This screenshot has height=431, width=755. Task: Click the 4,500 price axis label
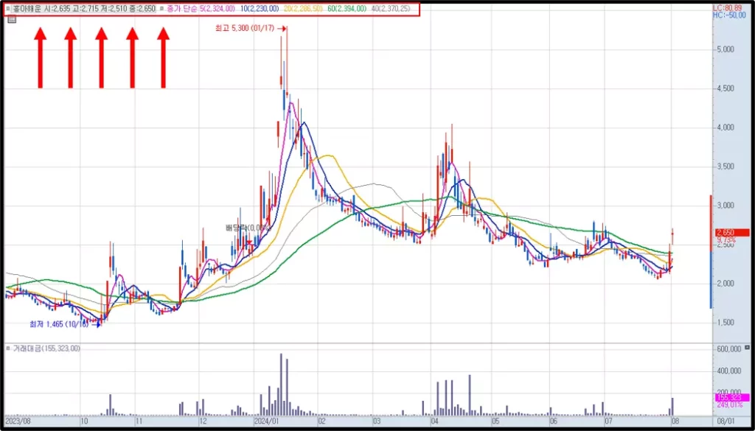(726, 88)
